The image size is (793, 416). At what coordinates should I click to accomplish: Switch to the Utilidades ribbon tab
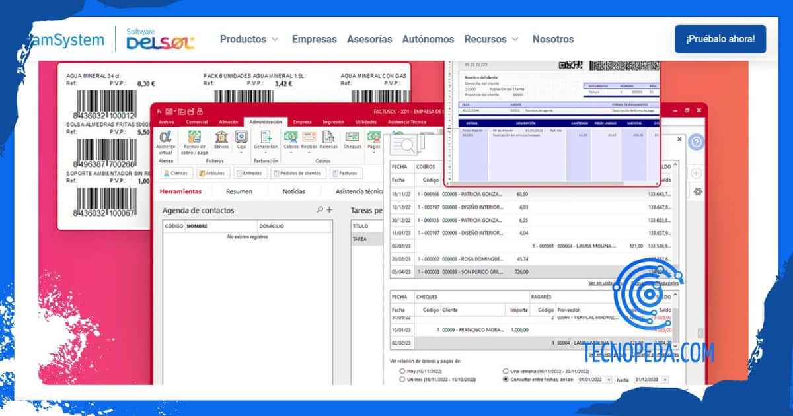[x=366, y=122]
